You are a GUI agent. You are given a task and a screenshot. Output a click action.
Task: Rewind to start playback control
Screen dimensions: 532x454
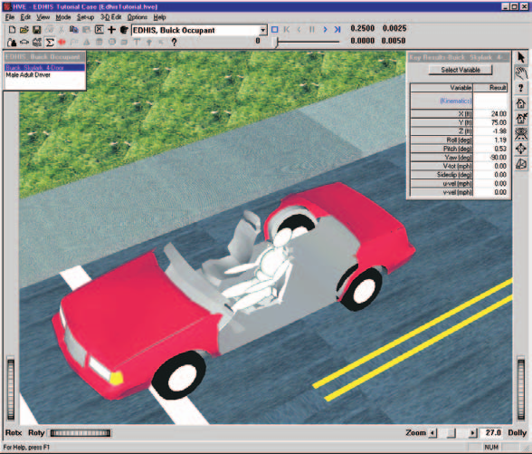click(287, 30)
